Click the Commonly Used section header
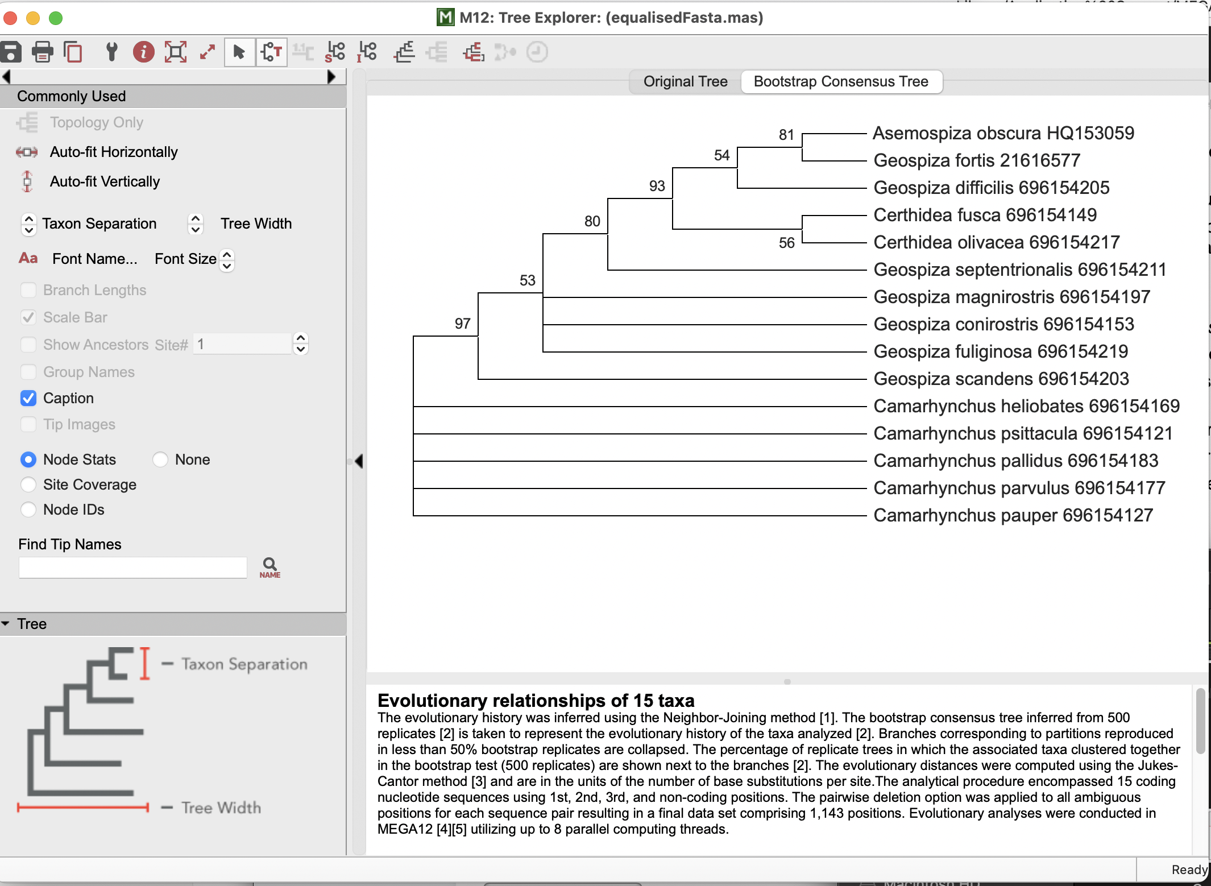Image resolution: width=1211 pixels, height=886 pixels. coord(173,96)
